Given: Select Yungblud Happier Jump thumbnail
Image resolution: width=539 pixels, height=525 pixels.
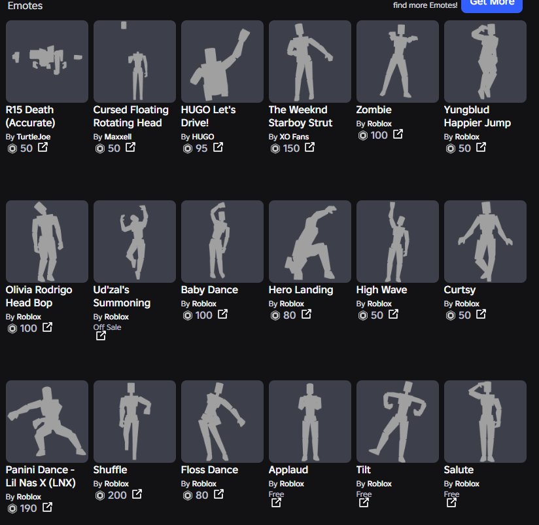Looking at the screenshot, I should point(485,62).
